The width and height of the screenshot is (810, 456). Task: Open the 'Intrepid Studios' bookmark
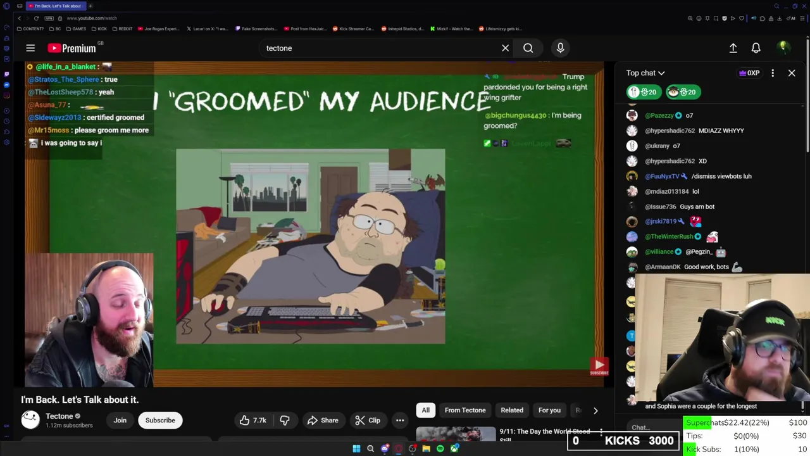pyautogui.click(x=402, y=28)
